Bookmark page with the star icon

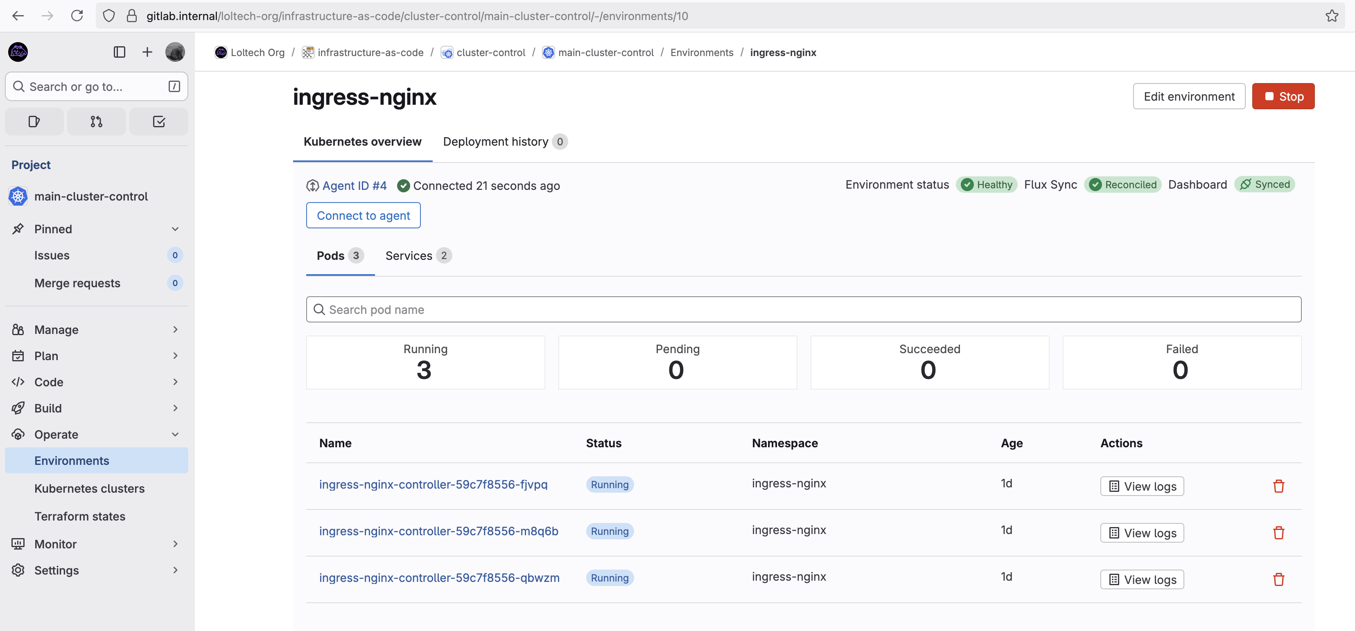tap(1331, 16)
